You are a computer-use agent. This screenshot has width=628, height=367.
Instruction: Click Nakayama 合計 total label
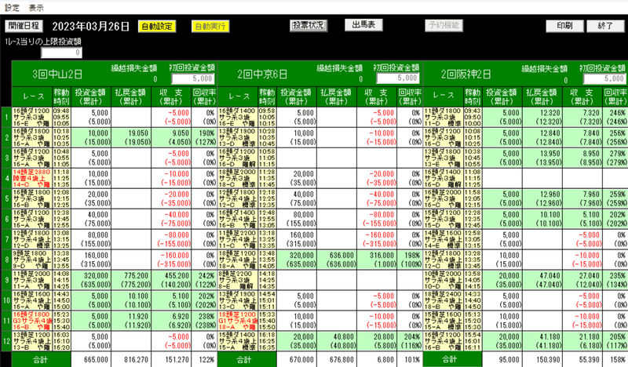click(x=42, y=360)
